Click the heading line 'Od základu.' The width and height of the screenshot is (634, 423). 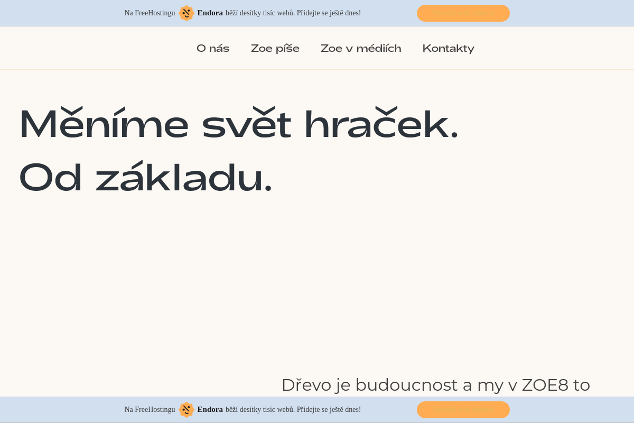(145, 178)
